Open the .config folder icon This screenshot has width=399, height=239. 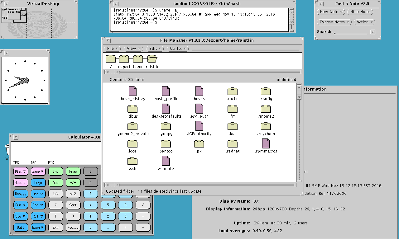coord(266,91)
